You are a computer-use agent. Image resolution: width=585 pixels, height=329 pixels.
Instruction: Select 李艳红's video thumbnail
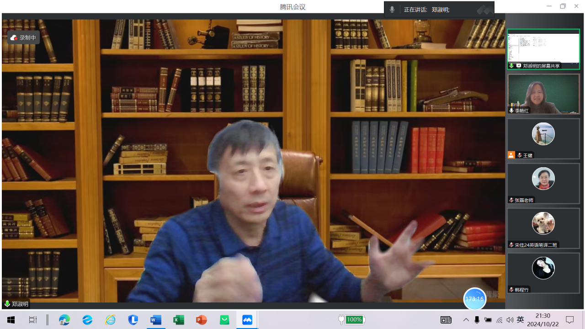[x=543, y=94]
